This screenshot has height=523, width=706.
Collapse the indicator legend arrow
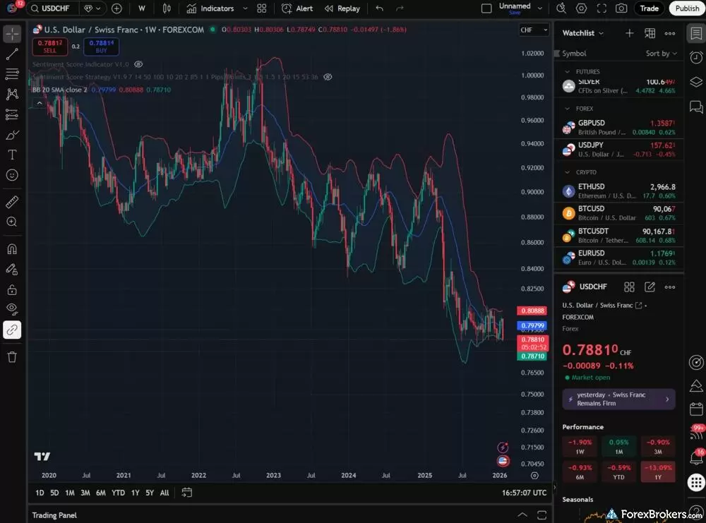coord(40,104)
